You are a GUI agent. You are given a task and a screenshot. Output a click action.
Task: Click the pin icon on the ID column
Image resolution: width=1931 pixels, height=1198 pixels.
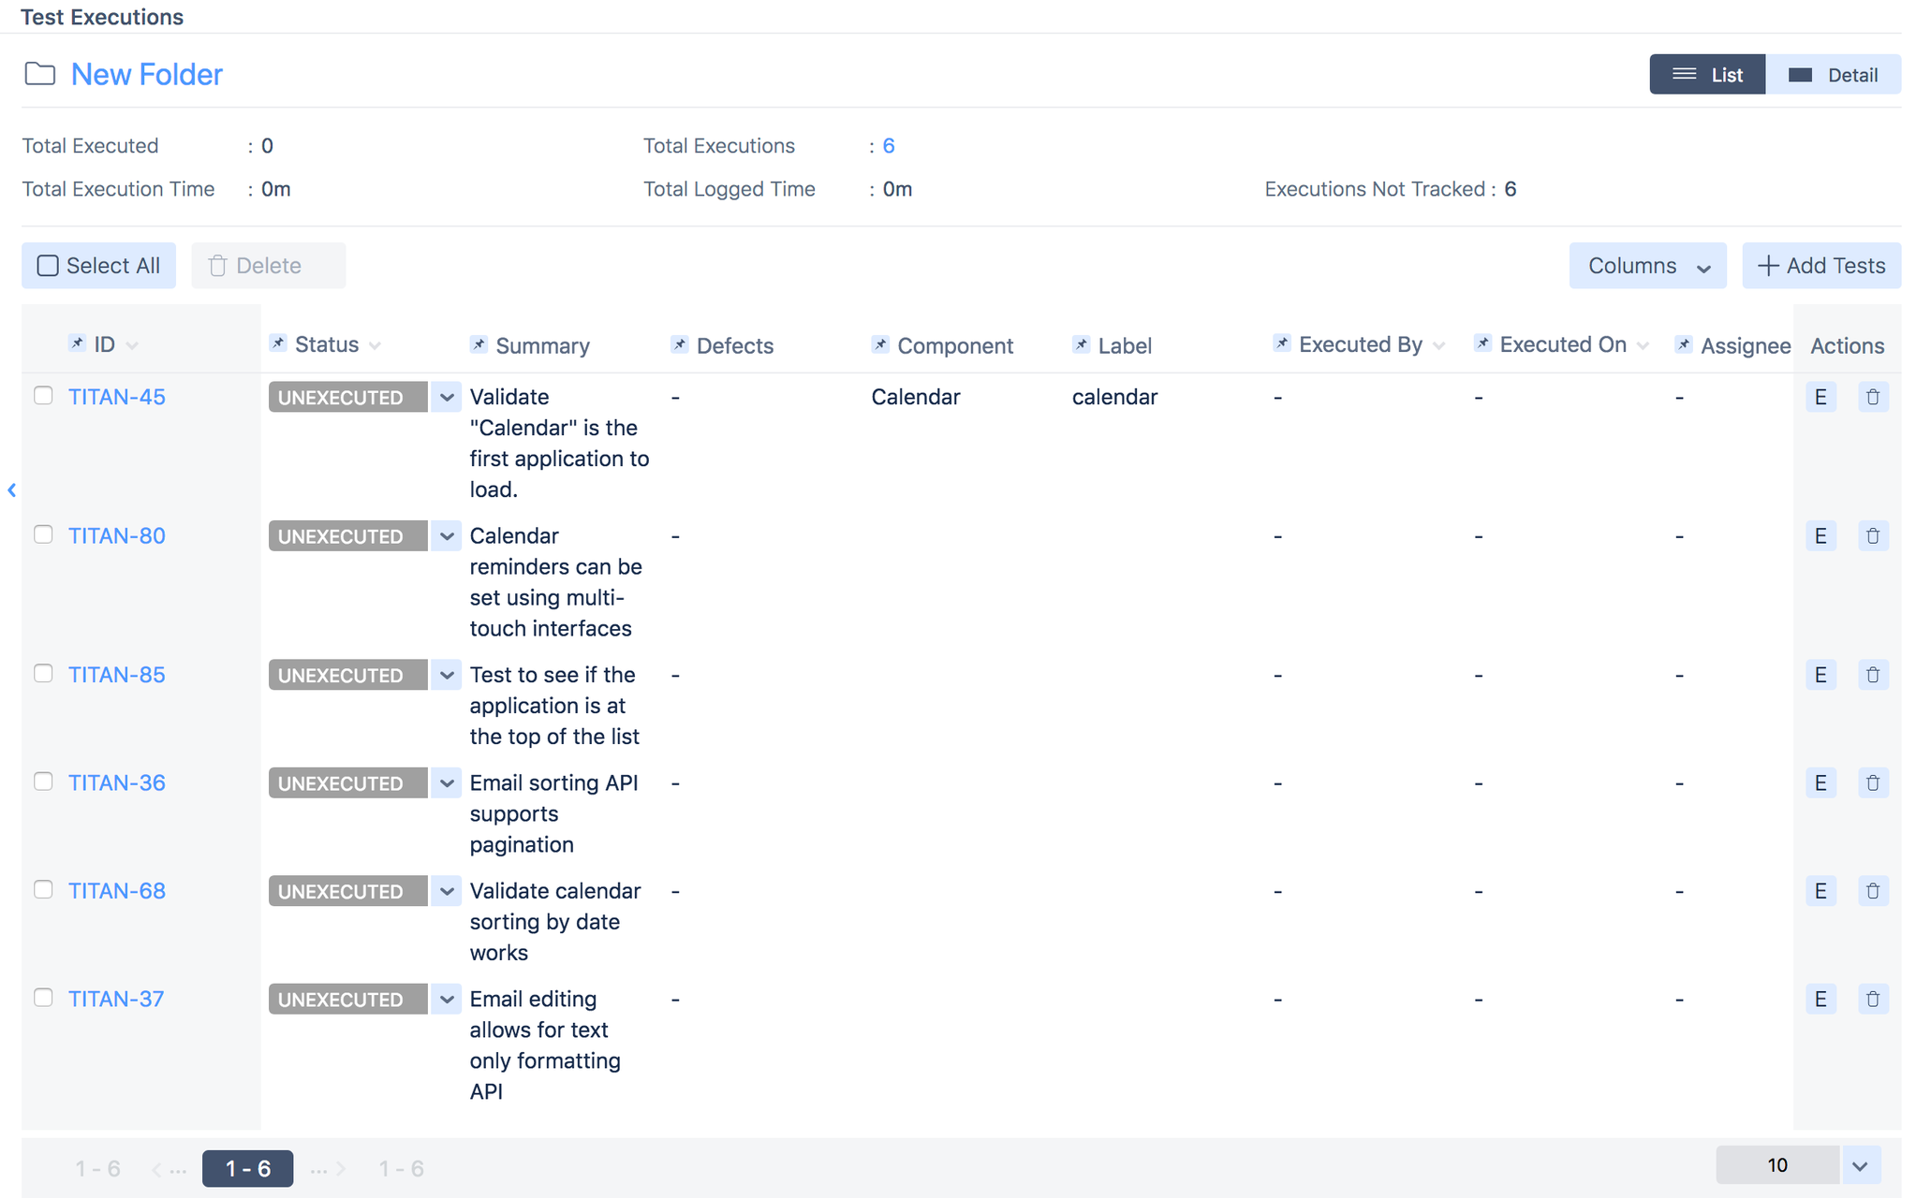pyautogui.click(x=77, y=343)
